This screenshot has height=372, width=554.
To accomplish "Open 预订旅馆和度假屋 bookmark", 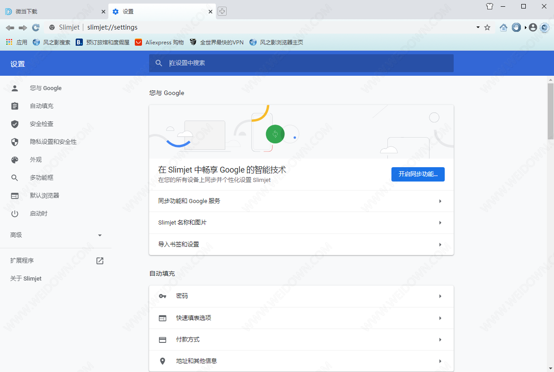I will [103, 42].
